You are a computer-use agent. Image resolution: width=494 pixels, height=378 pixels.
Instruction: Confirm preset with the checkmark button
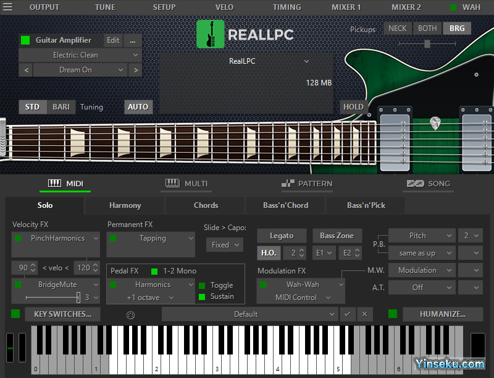pyautogui.click(x=347, y=314)
